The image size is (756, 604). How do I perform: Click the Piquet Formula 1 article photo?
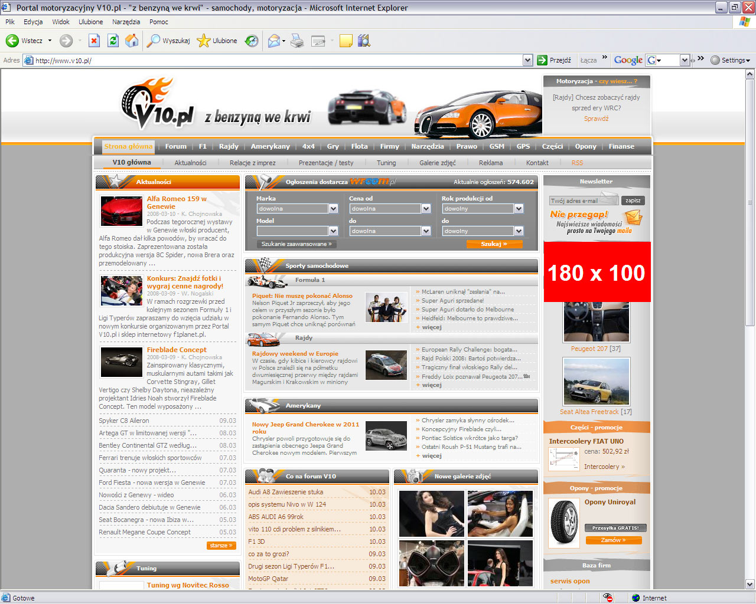point(386,307)
